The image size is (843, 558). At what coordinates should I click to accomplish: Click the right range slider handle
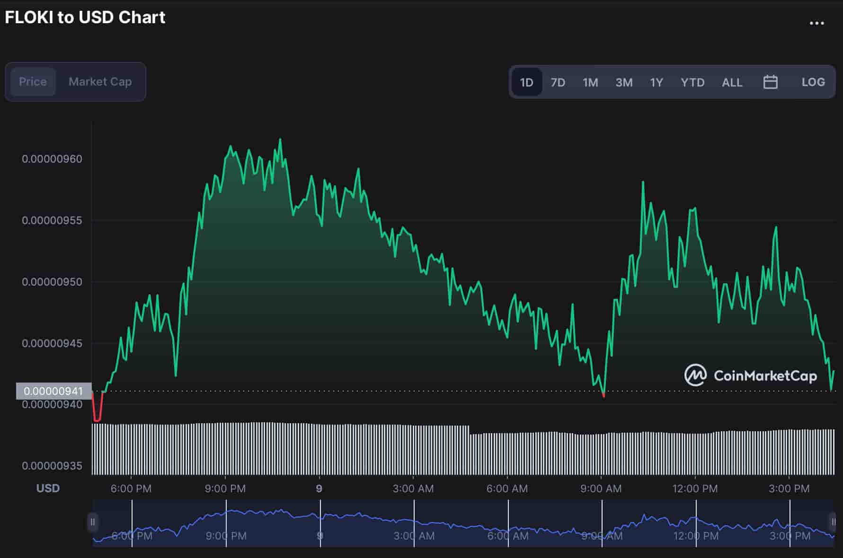click(x=833, y=522)
